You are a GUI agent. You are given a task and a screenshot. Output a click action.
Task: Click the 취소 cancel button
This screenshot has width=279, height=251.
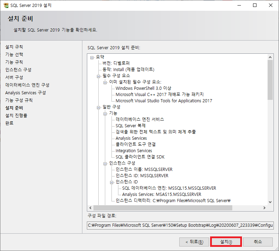pyautogui.click(x=258, y=242)
